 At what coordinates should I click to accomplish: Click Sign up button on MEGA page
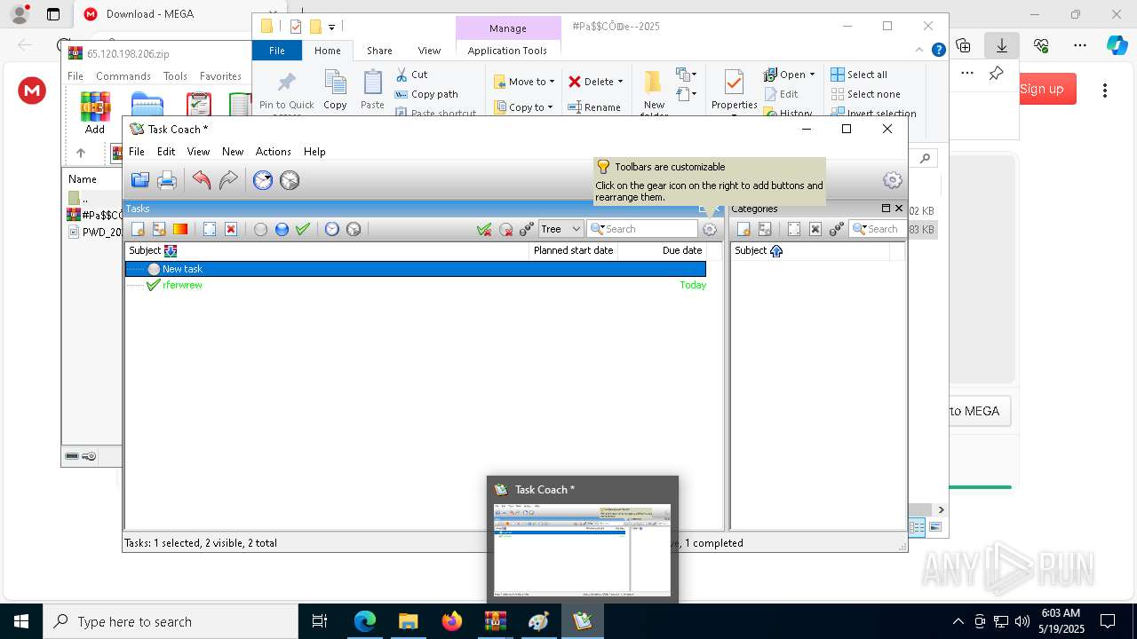pyautogui.click(x=1042, y=89)
